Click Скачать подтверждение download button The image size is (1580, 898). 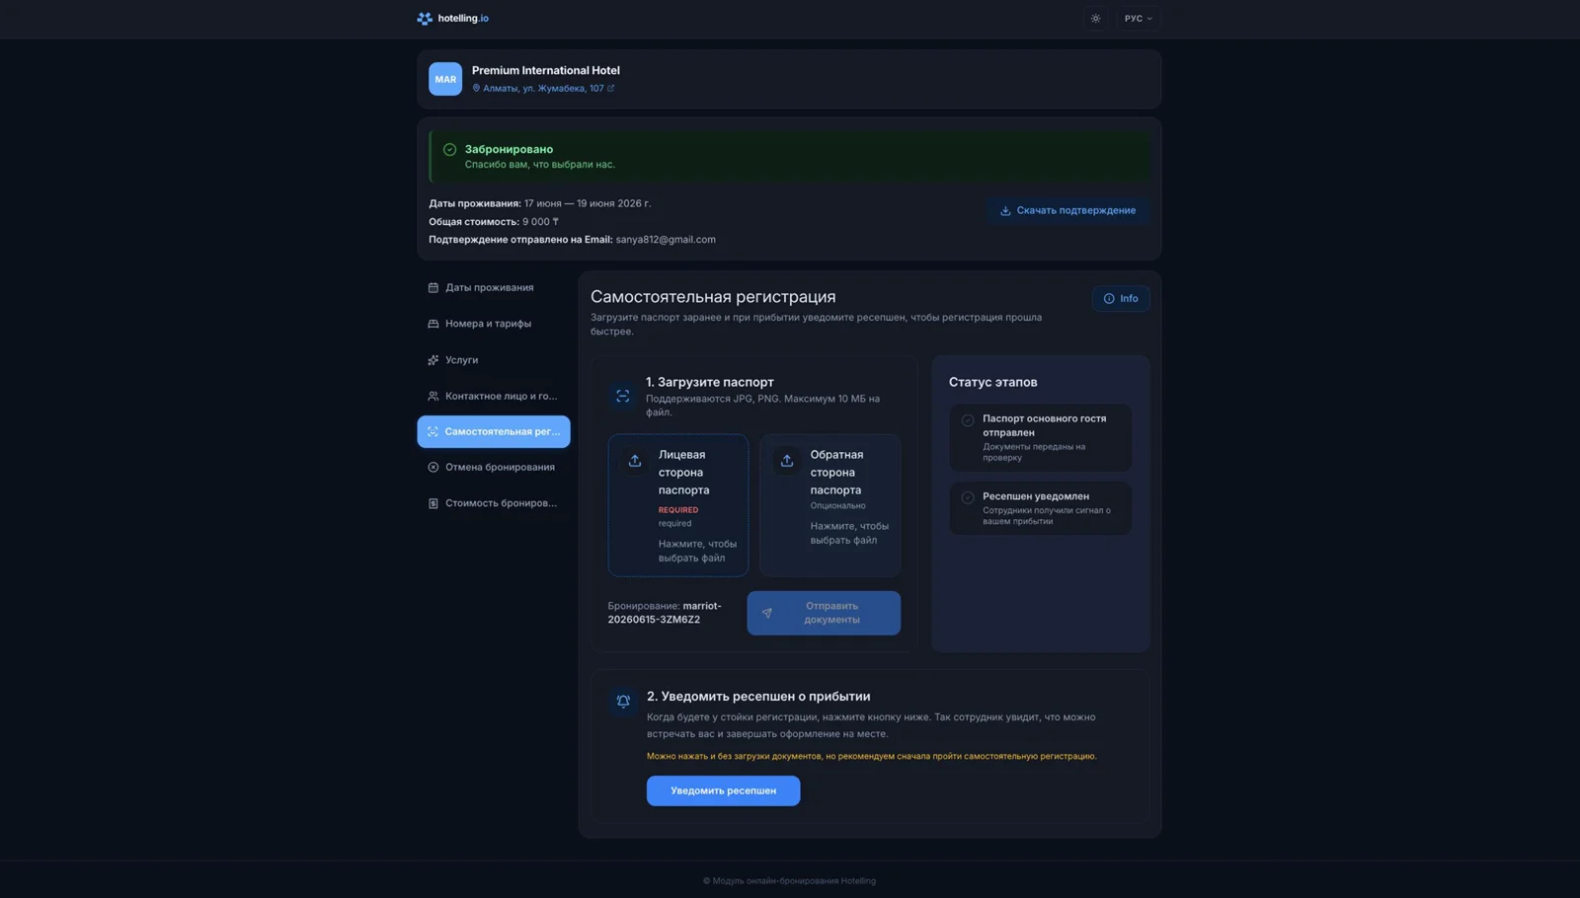click(x=1067, y=210)
